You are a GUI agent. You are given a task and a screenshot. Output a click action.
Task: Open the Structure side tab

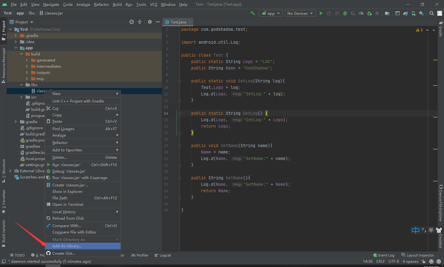tap(4, 171)
